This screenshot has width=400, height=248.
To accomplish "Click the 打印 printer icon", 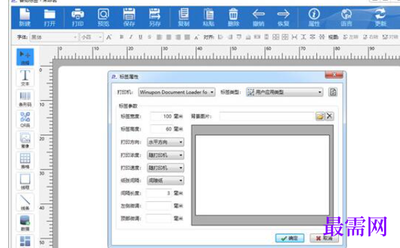I will [x=78, y=17].
